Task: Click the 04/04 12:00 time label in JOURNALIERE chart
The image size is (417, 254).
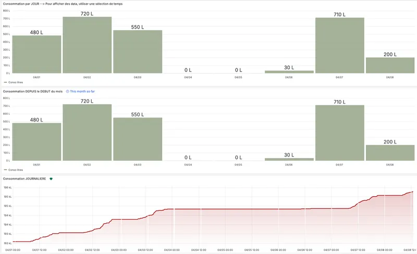Action: [199, 250]
